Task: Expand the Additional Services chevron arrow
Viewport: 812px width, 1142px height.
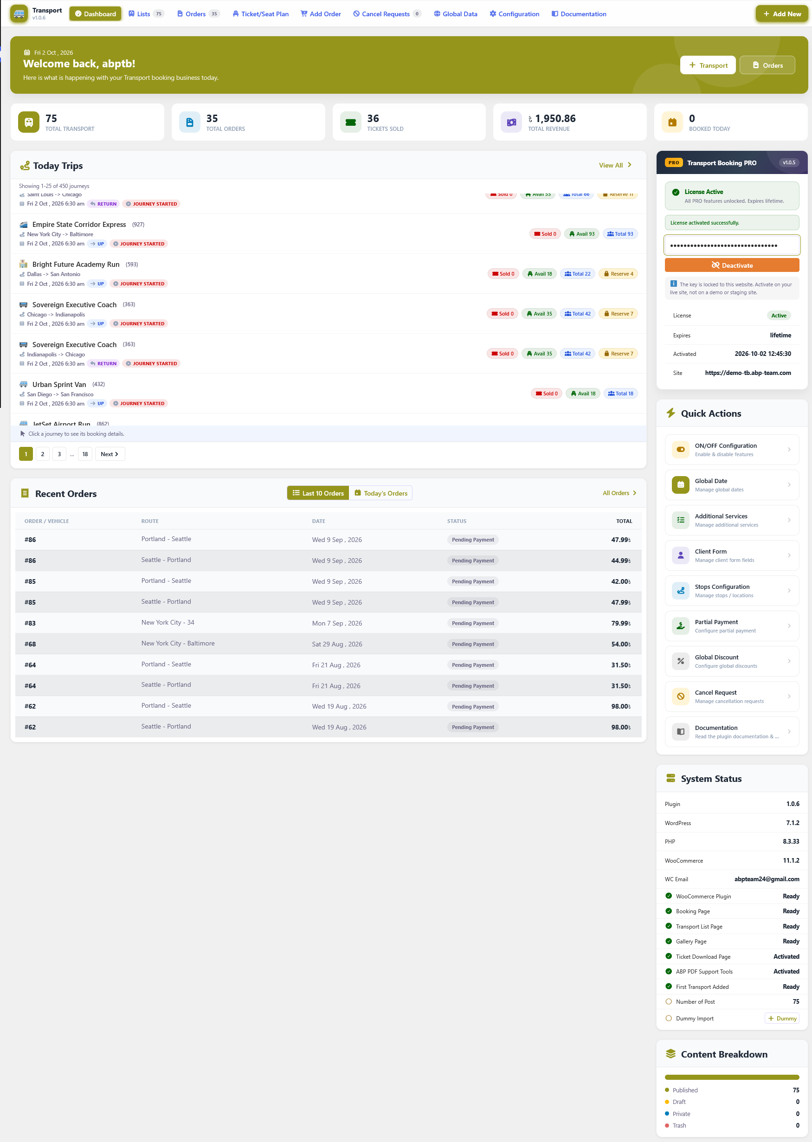Action: click(x=789, y=520)
